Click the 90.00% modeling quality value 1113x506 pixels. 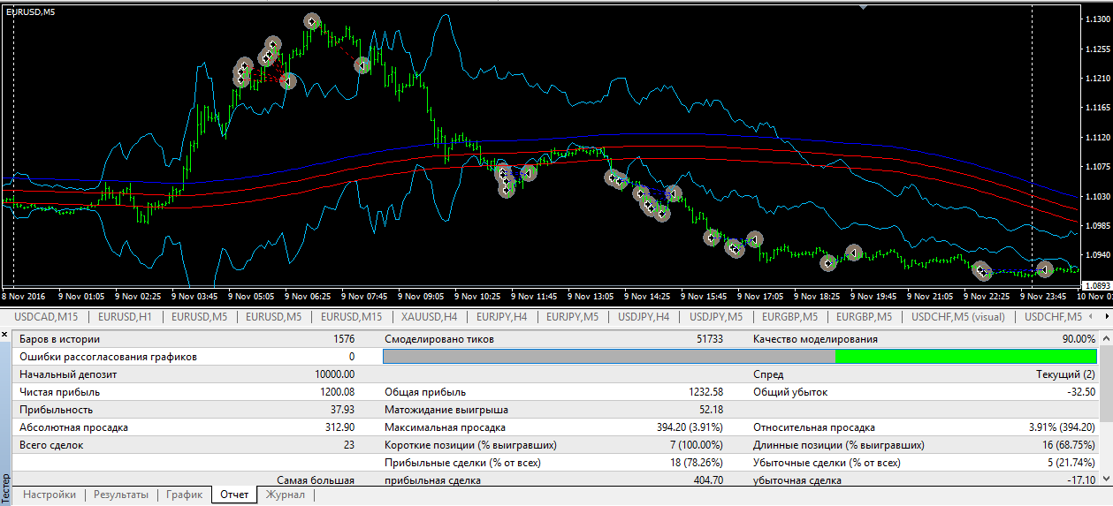coord(1079,338)
